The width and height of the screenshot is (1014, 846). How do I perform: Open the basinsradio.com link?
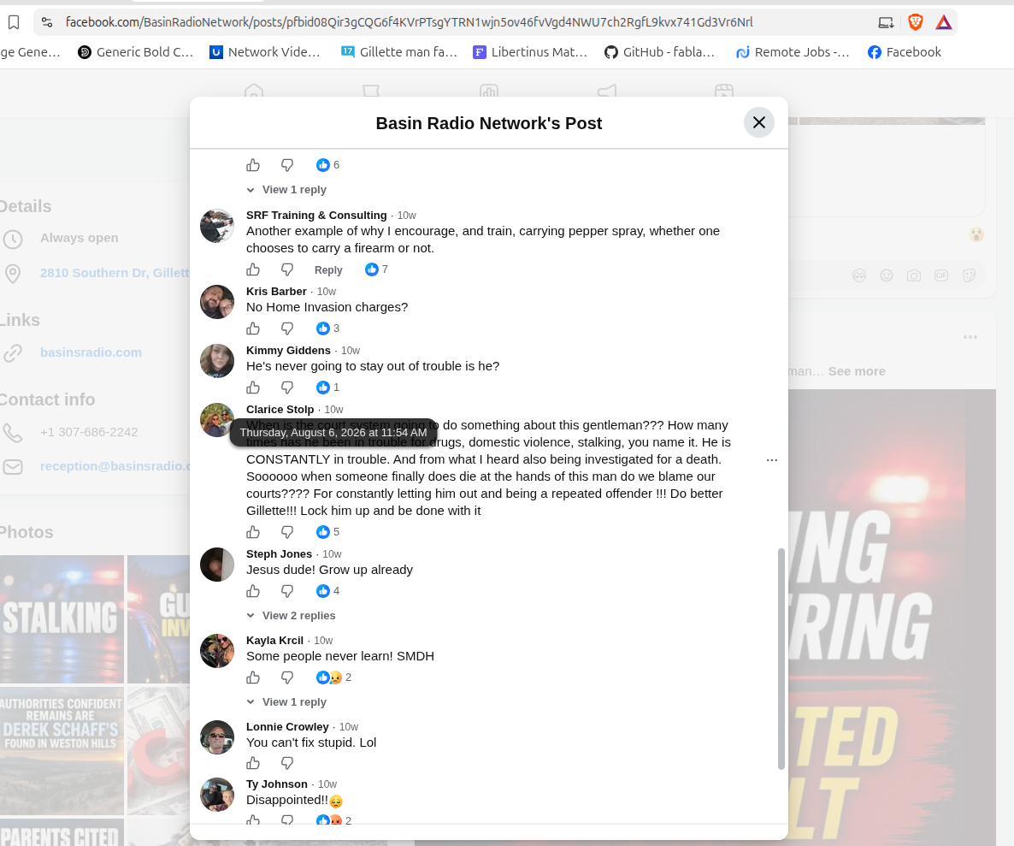91,352
